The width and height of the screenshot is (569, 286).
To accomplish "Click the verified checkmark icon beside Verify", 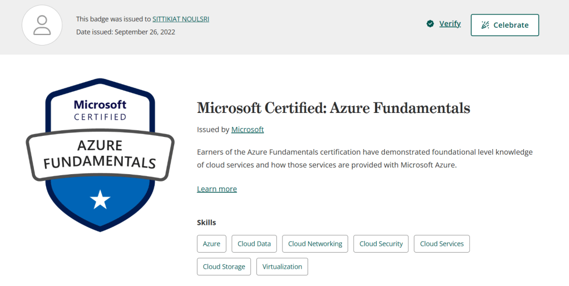I will tap(430, 24).
